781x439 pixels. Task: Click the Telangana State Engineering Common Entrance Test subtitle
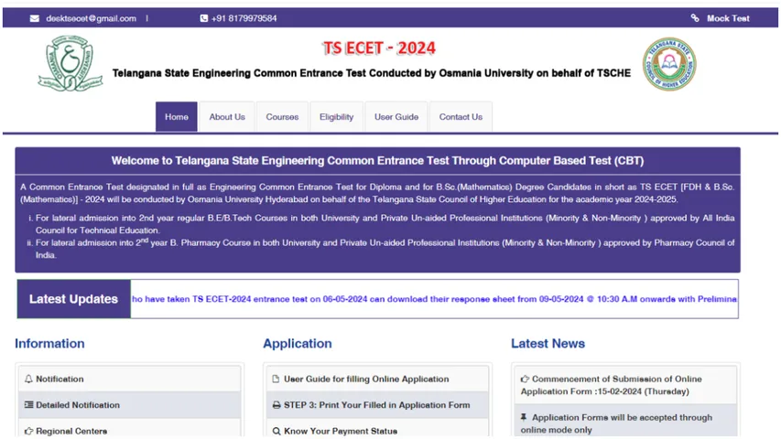[x=372, y=73]
